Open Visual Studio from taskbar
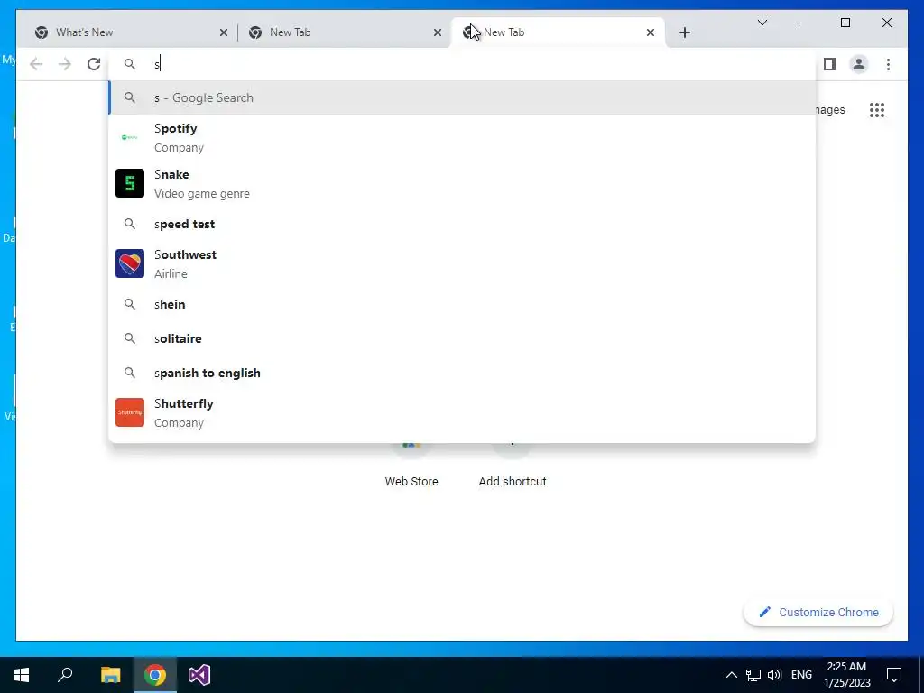 point(199,675)
